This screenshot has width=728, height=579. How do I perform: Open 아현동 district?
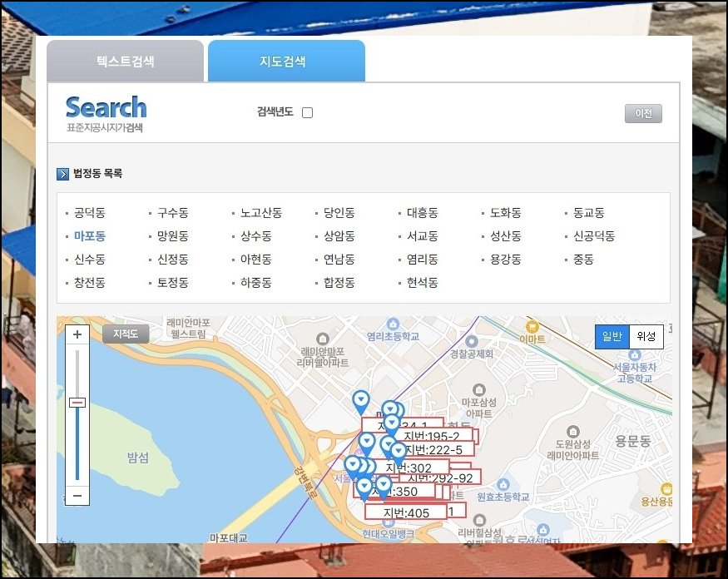pyautogui.click(x=255, y=260)
